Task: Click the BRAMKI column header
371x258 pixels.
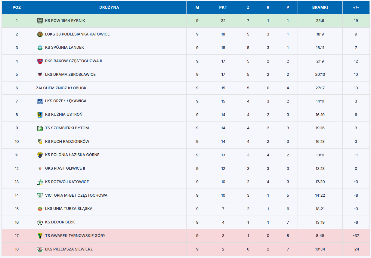Action: click(320, 8)
